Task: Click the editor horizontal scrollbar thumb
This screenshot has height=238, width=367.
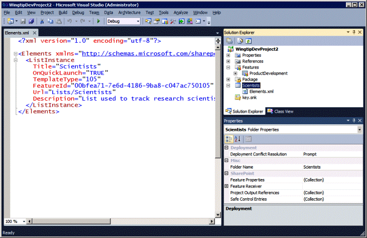Action: (71, 221)
